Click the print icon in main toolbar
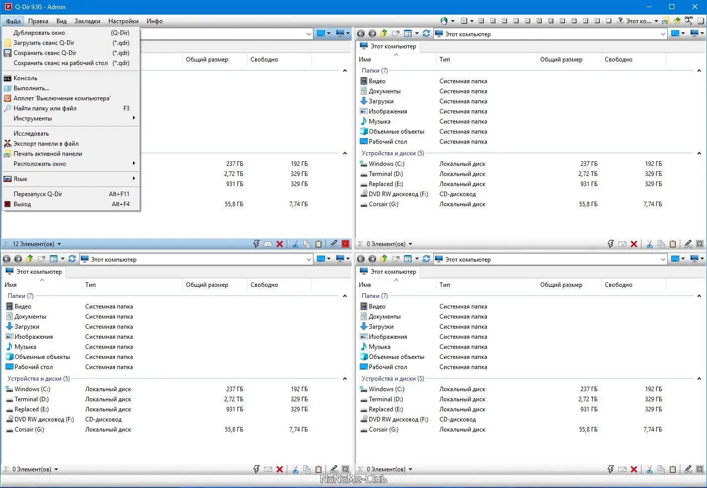The image size is (707, 488). point(665,21)
